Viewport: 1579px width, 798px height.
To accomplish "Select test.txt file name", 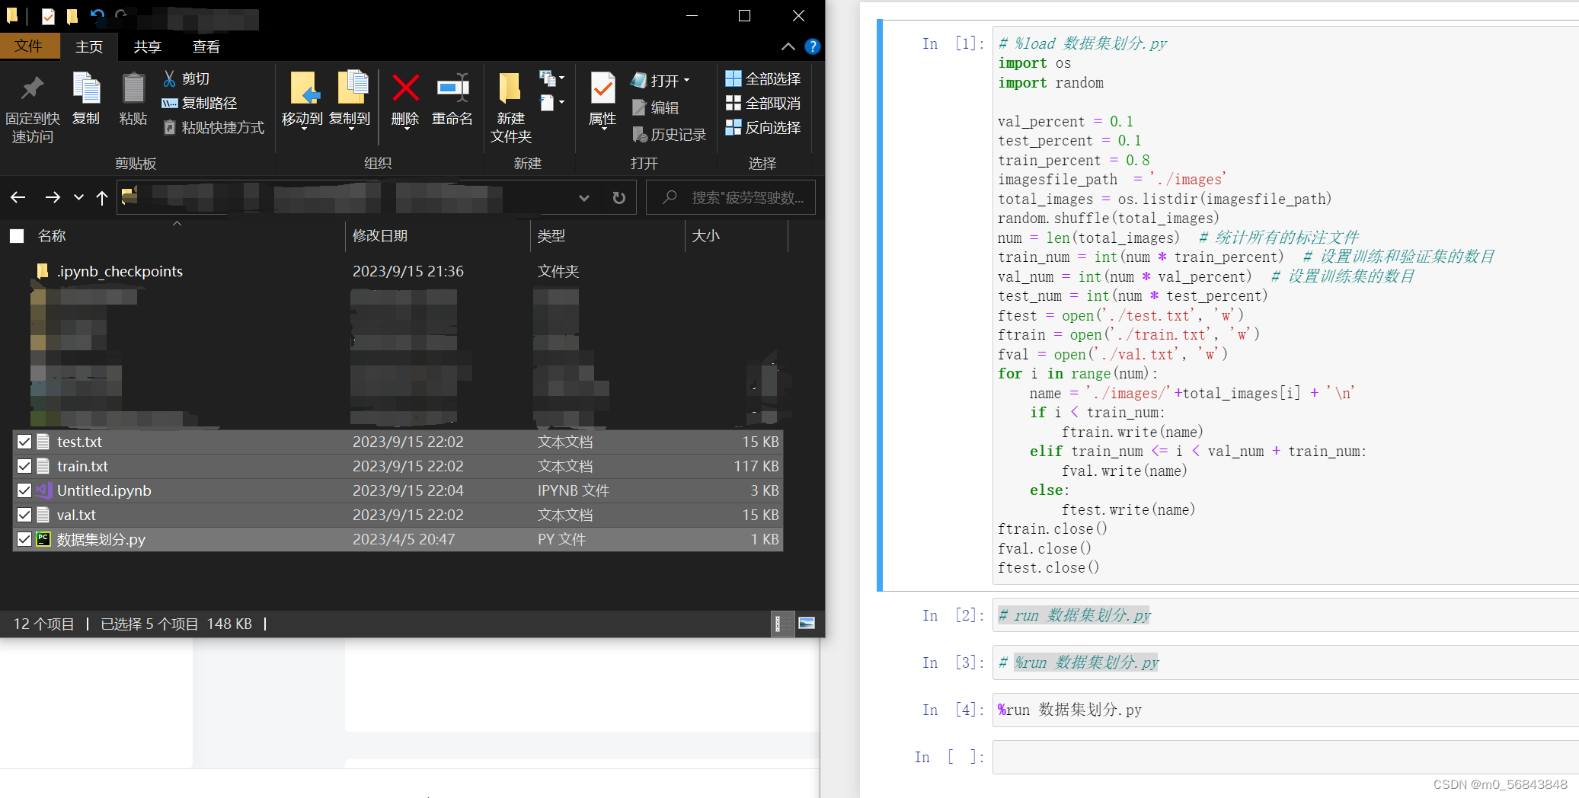I will point(79,442).
